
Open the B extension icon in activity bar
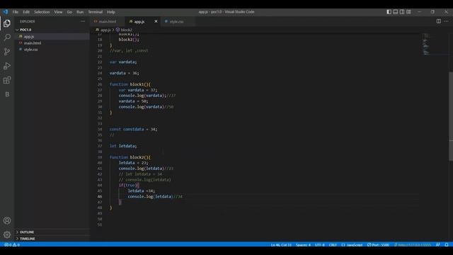point(7,94)
